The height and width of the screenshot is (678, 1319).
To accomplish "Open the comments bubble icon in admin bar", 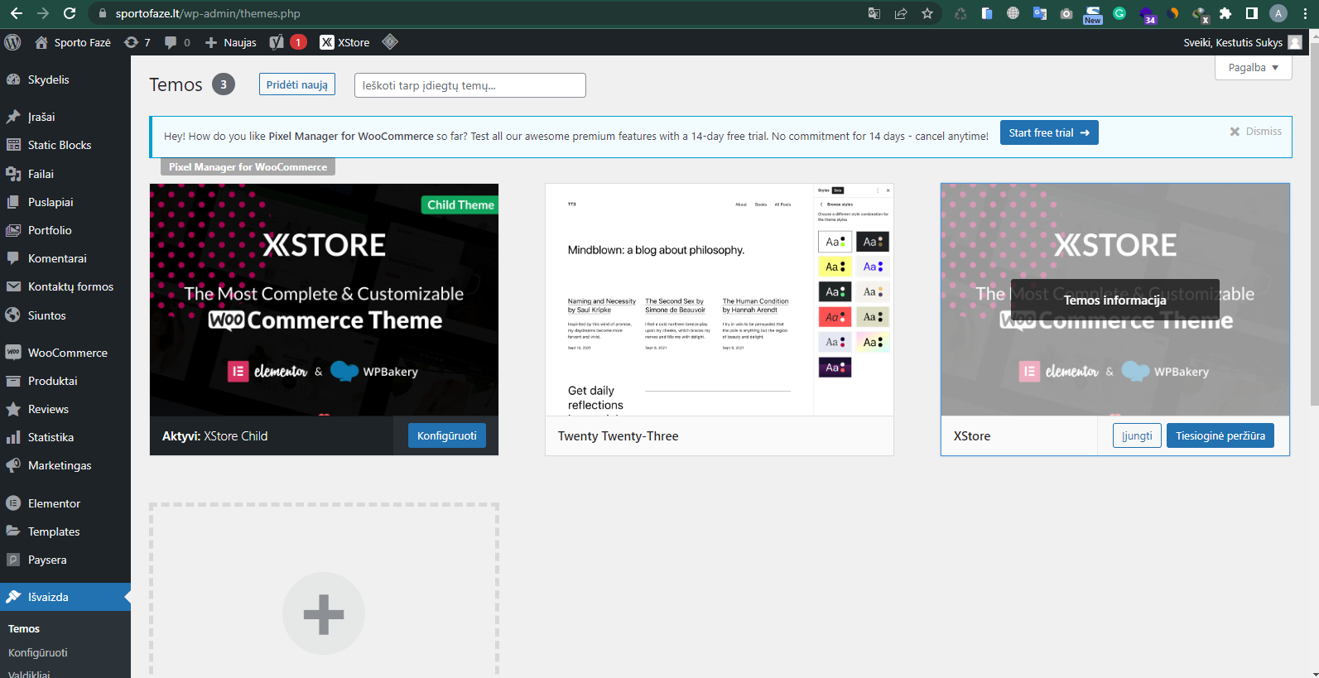I will (171, 42).
